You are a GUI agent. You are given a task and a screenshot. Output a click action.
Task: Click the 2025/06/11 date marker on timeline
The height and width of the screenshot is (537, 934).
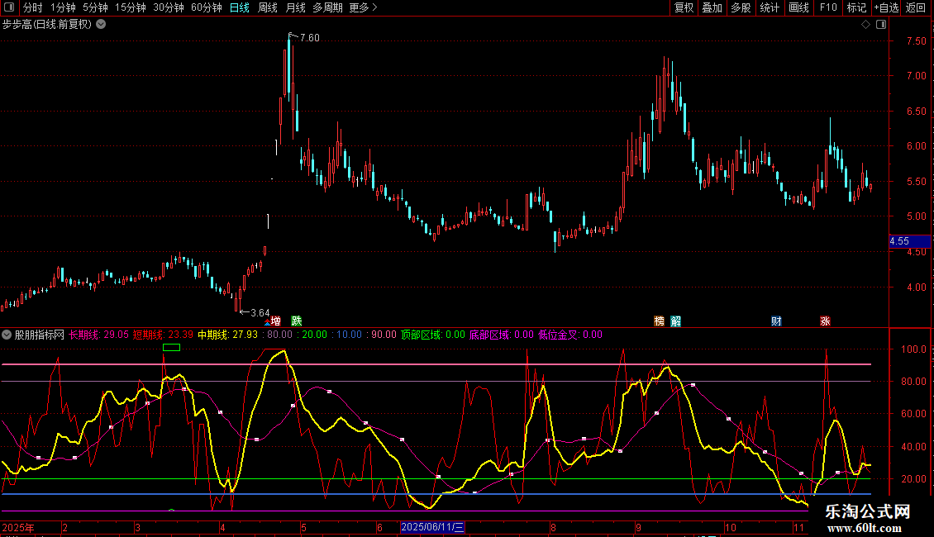click(433, 527)
